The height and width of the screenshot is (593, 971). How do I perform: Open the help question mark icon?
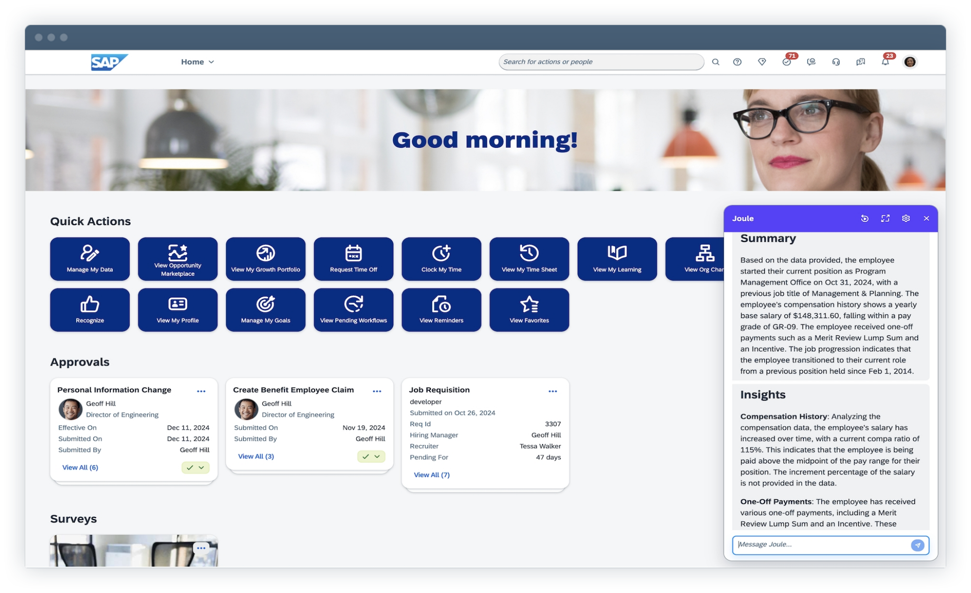737,62
